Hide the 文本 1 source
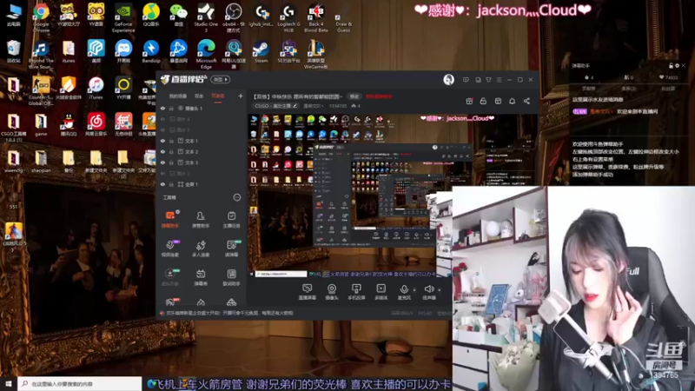This screenshot has height=391, width=695. tap(162, 141)
